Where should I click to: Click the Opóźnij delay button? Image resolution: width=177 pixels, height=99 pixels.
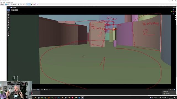tap(14, 4)
